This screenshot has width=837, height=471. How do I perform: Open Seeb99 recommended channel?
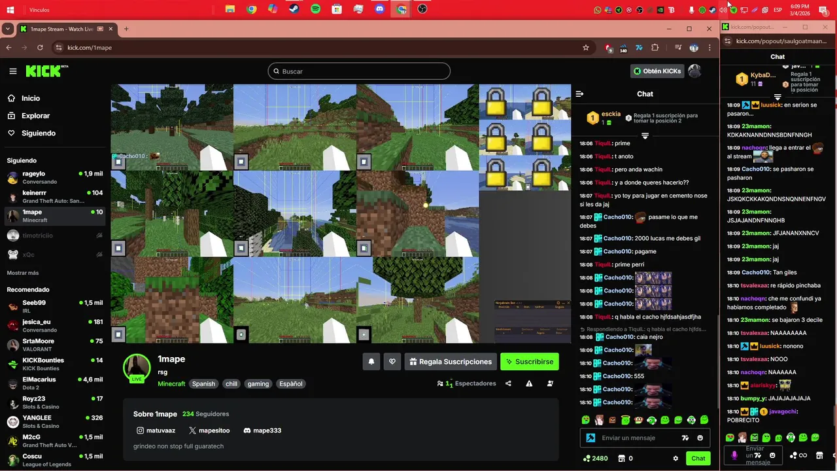[55, 307]
